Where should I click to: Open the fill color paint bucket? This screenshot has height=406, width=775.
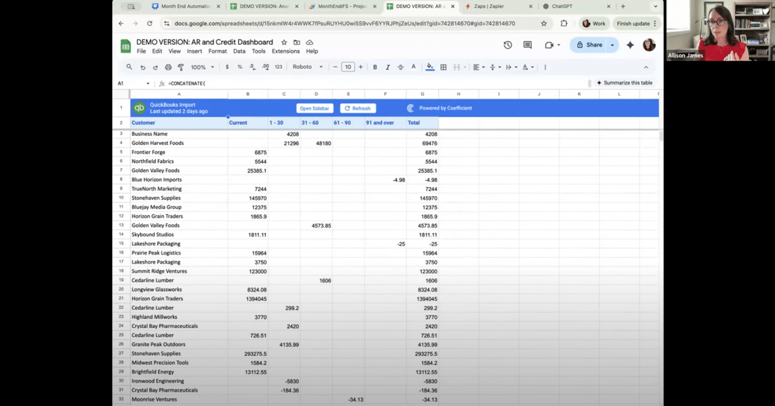(x=430, y=67)
